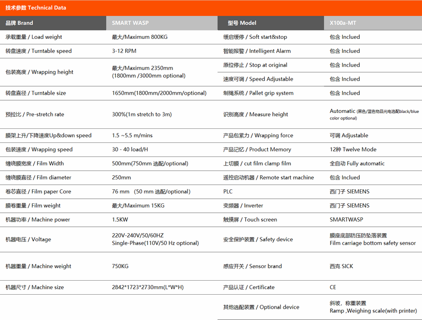Click the 3-12 RPM turntable speed value
The width and height of the screenshot is (422, 320).
(124, 51)
